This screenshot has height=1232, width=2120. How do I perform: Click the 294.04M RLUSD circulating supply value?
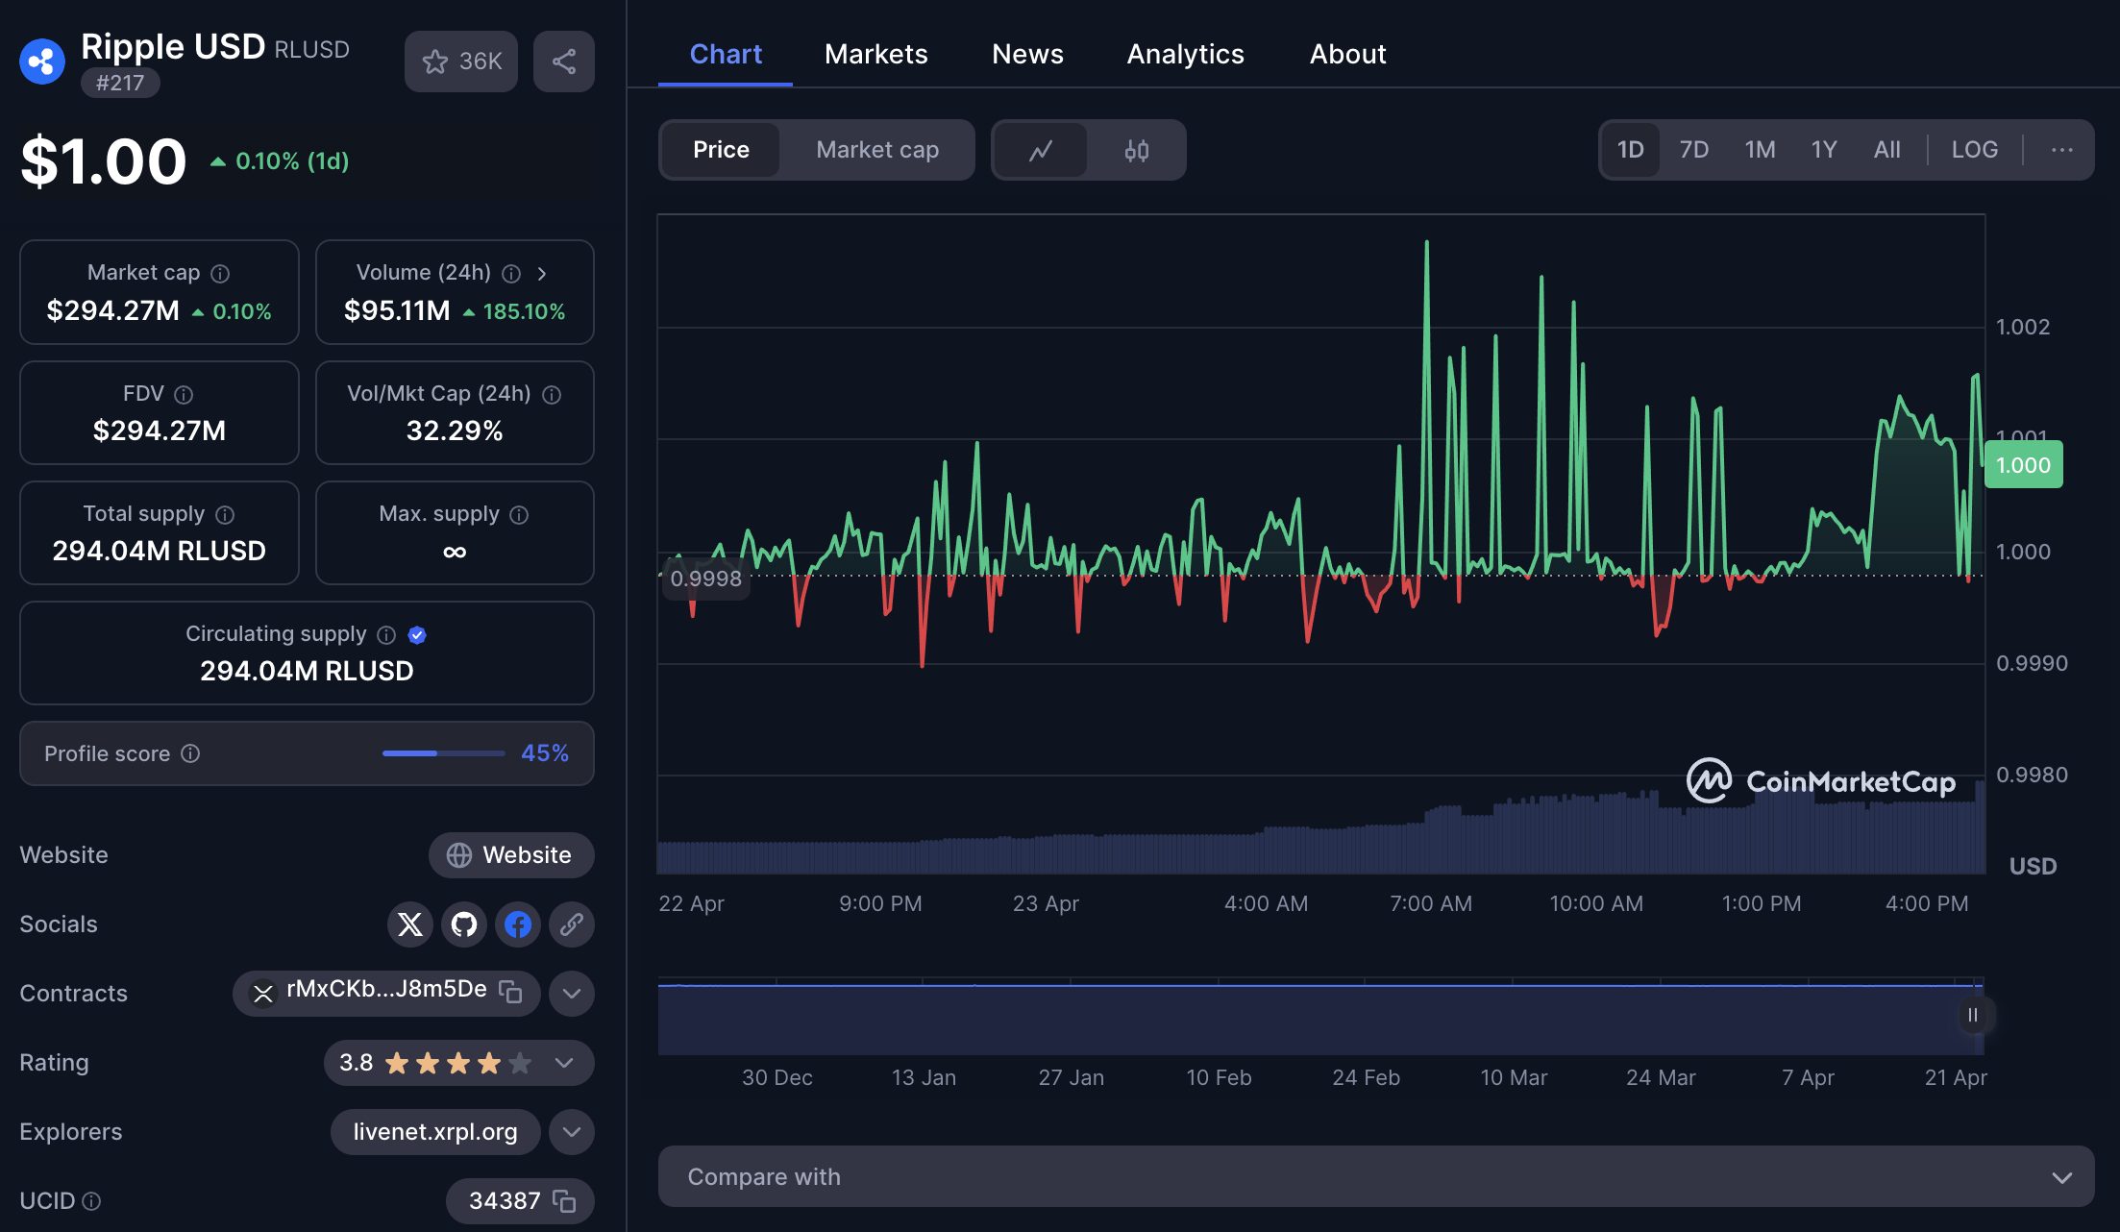pos(307,671)
